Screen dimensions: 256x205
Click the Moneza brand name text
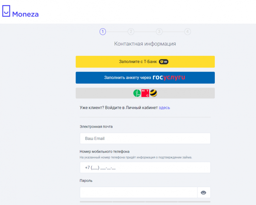click(x=26, y=14)
